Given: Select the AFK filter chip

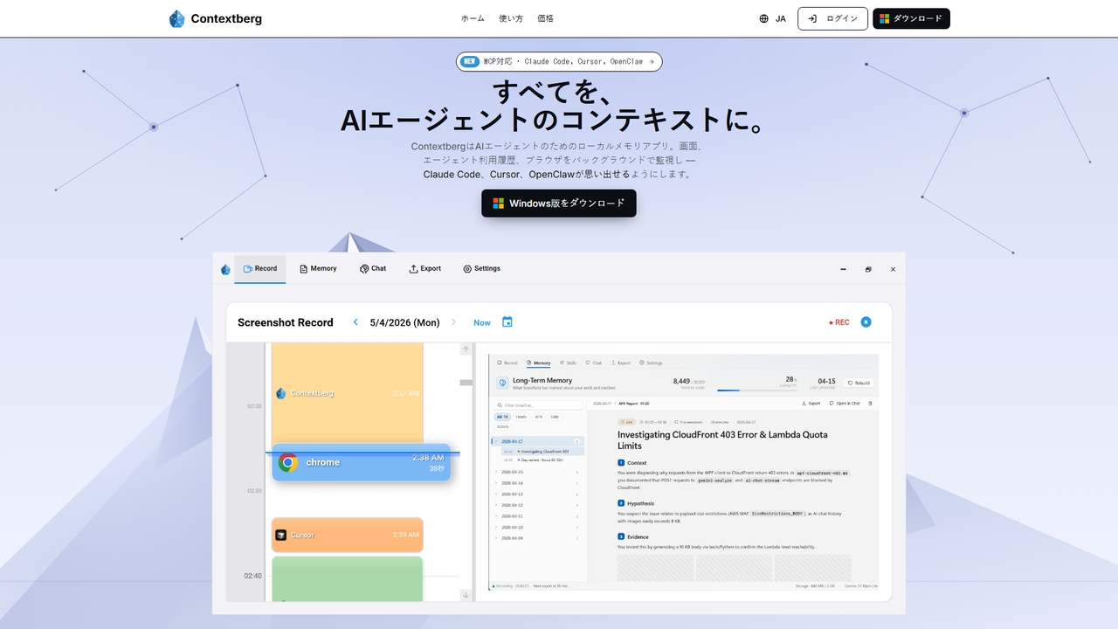Looking at the screenshot, I should click(x=539, y=417).
